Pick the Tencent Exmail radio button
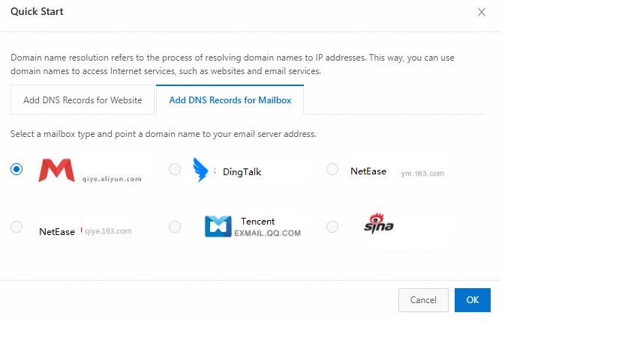The image size is (622, 363). coord(175,227)
